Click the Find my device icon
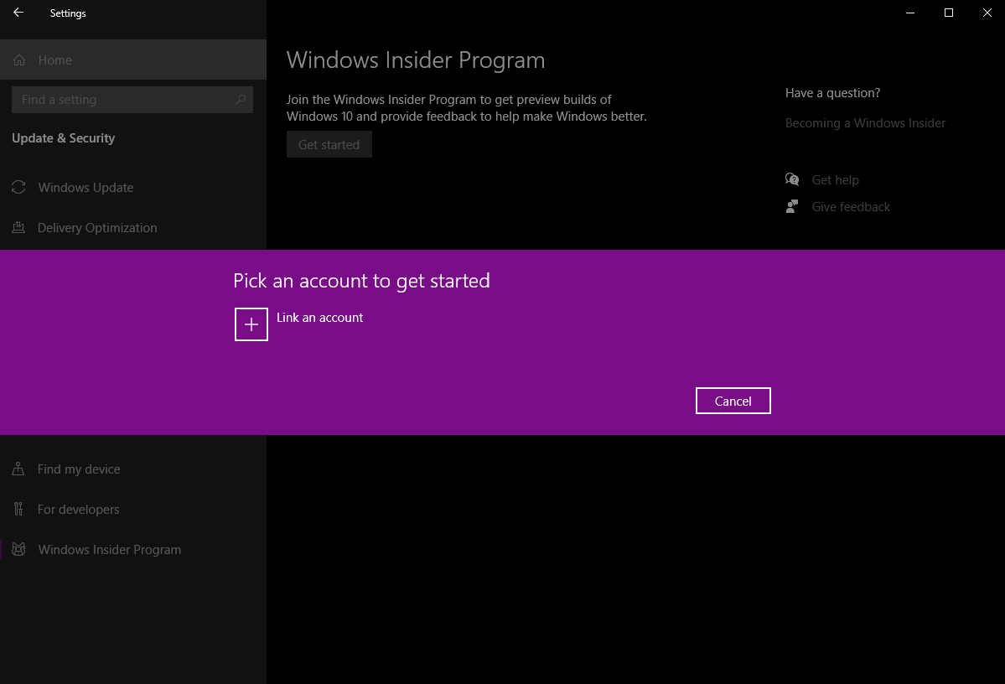The image size is (1005, 684). point(18,469)
